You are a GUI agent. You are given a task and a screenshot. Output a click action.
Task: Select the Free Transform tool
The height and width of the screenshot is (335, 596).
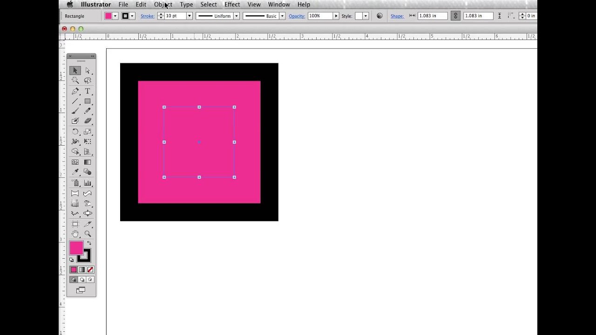88,141
